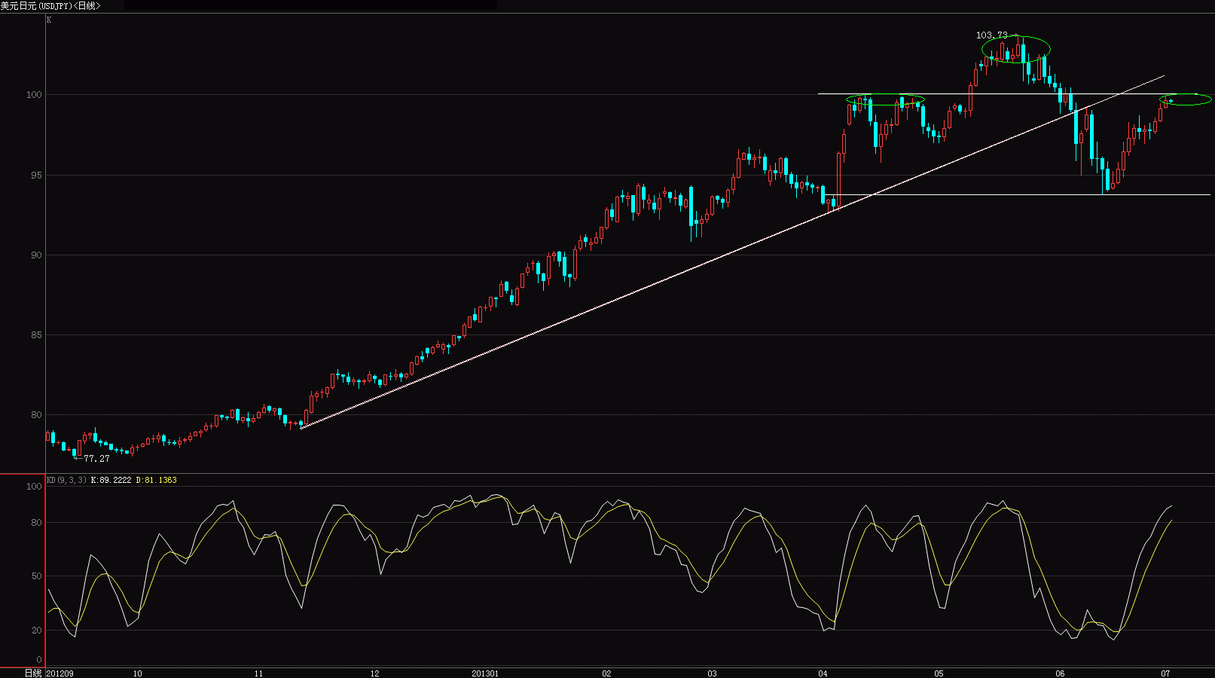Viewport: 1215px width, 678px height.
Task: Click the K label atop main chart
Action: (x=49, y=20)
